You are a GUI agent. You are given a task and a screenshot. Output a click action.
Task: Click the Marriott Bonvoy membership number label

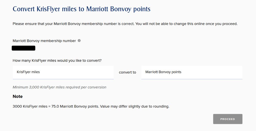[x=44, y=41]
